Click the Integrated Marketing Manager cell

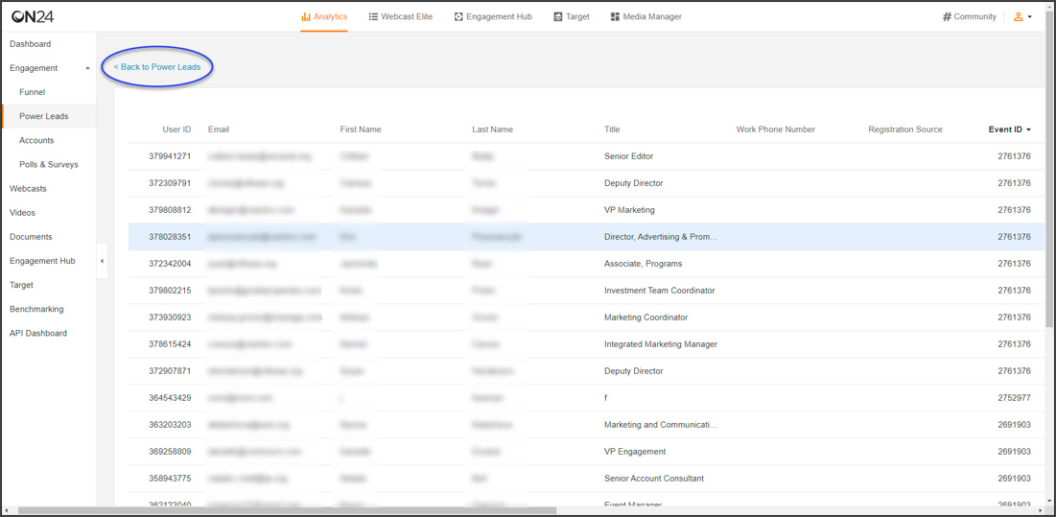pyautogui.click(x=661, y=344)
